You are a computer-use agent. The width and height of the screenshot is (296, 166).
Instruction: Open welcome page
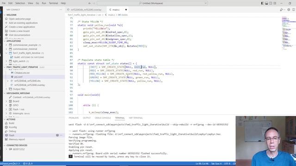[19, 19]
